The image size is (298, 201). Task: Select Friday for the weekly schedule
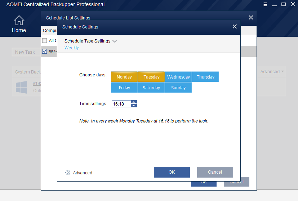[124, 88]
